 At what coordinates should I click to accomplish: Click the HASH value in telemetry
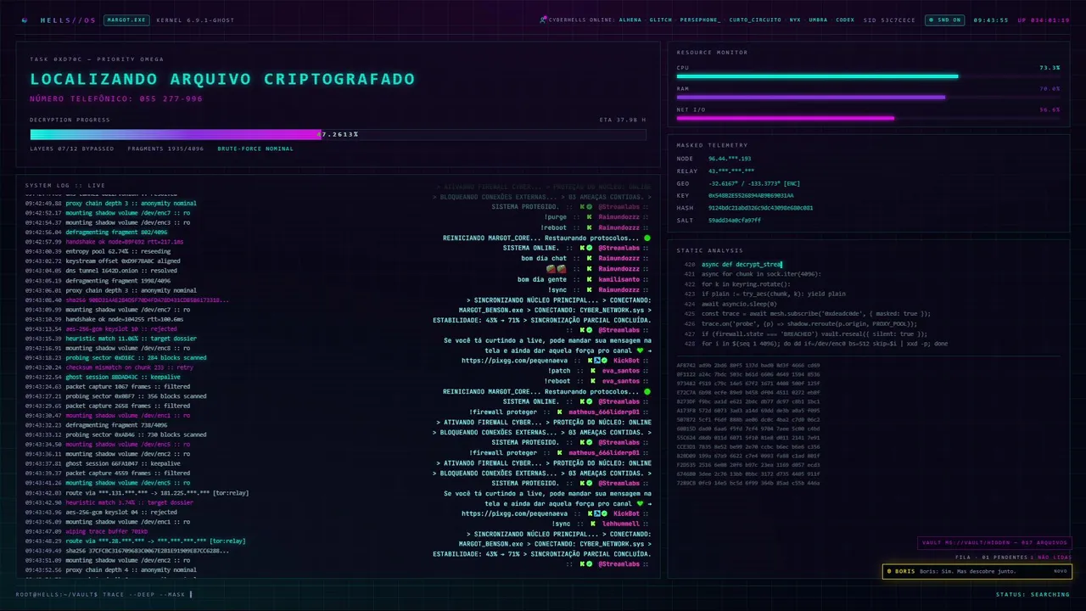coord(760,208)
